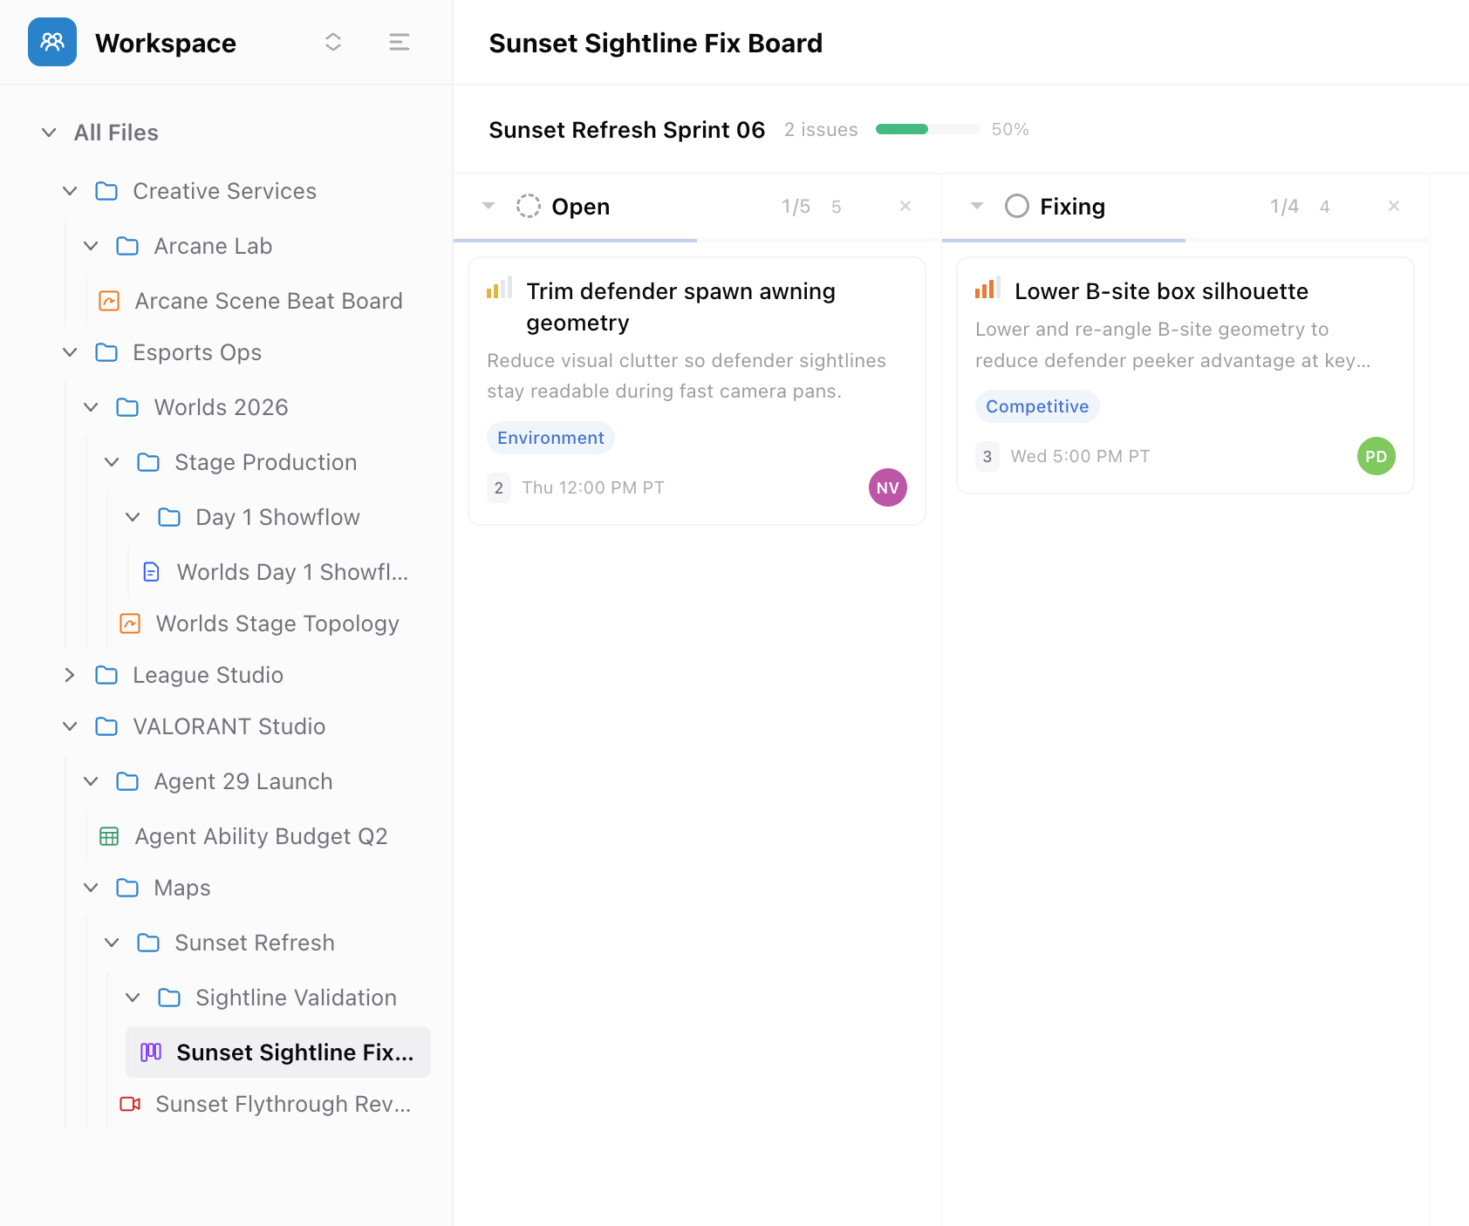Image resolution: width=1469 pixels, height=1226 pixels.
Task: Click the Environment tag label
Action: pyautogui.click(x=550, y=438)
